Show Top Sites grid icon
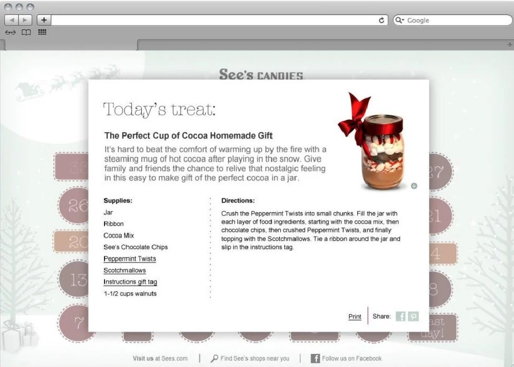This screenshot has height=367, width=514. pyautogui.click(x=42, y=32)
